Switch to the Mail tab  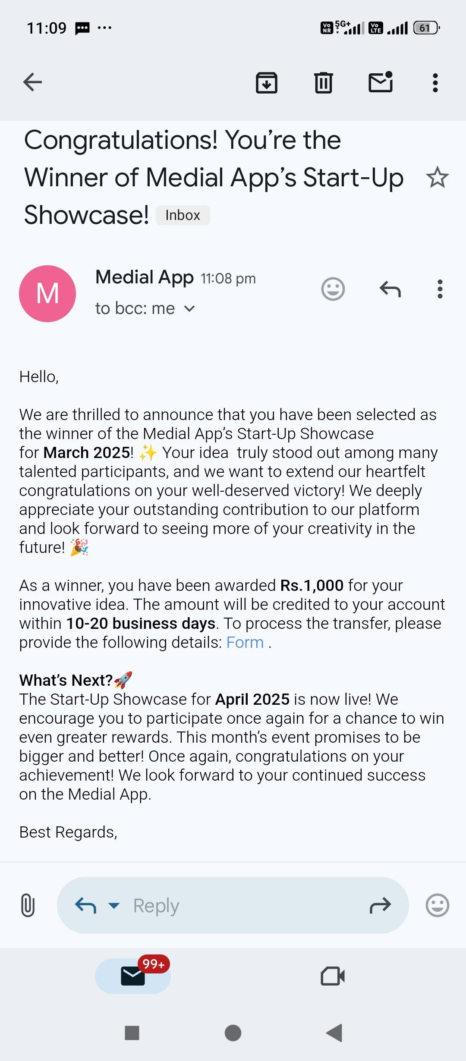coord(133,976)
